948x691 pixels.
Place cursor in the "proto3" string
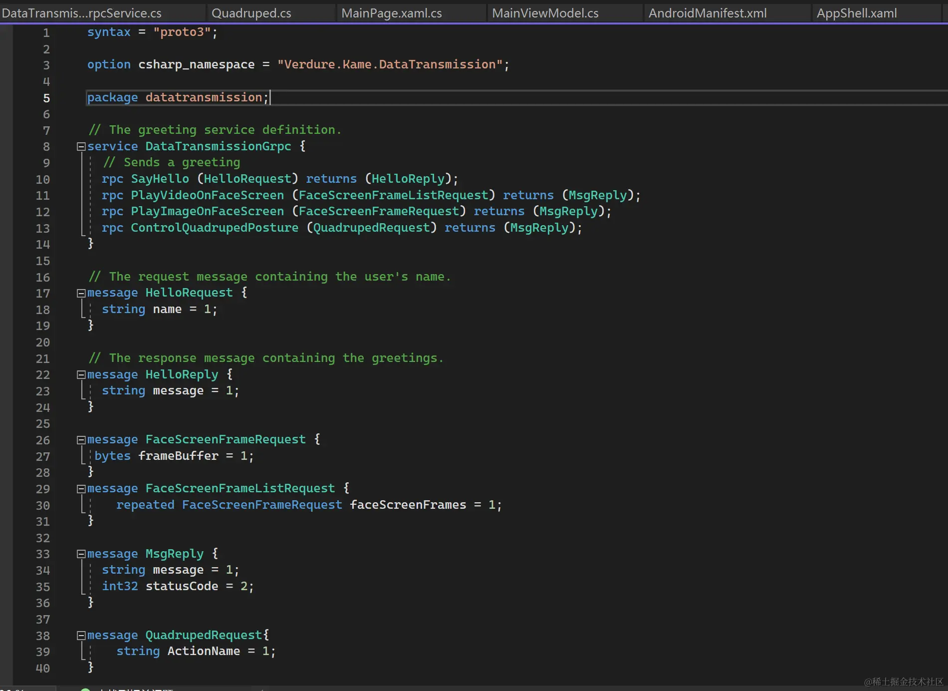(x=182, y=32)
